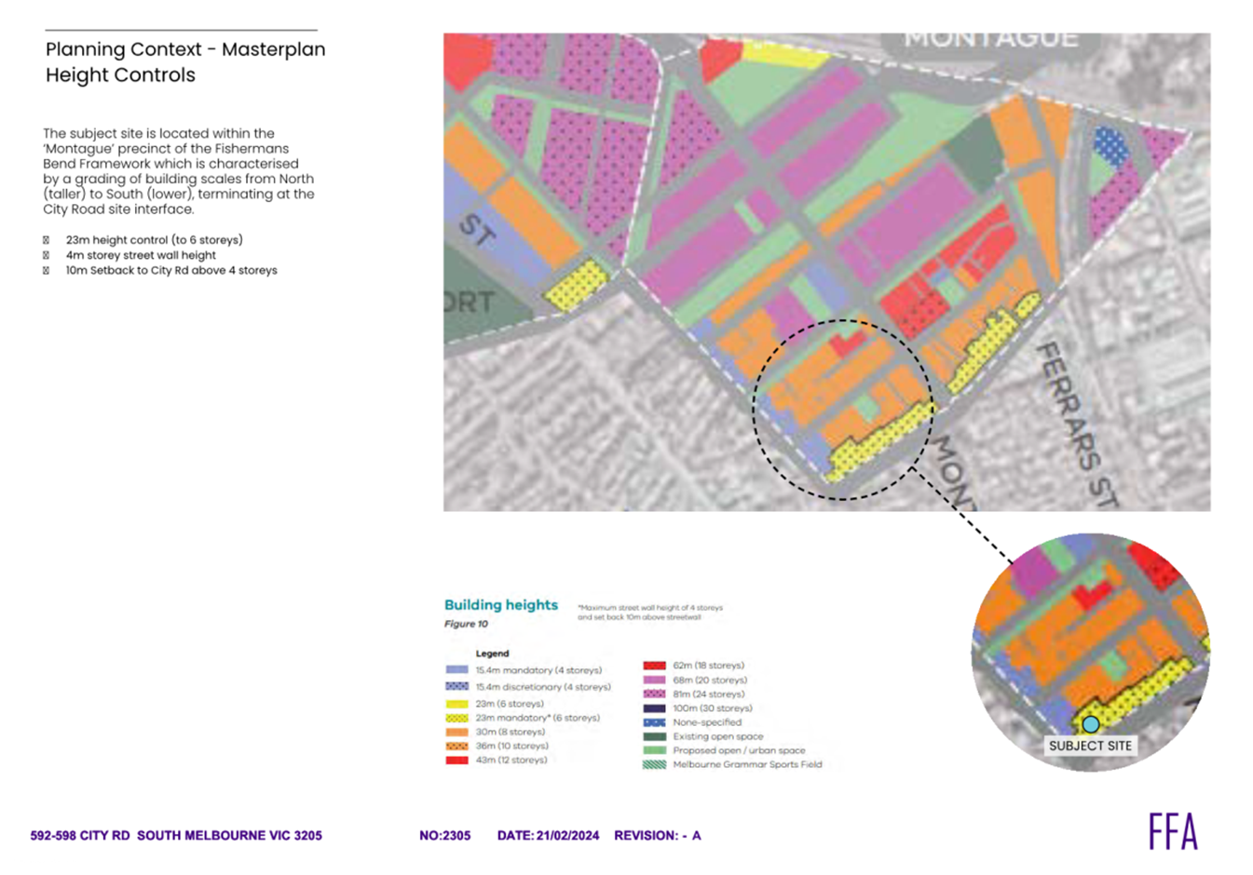Click the yellow 23m (6 storeys) legend swatch

coord(456,704)
